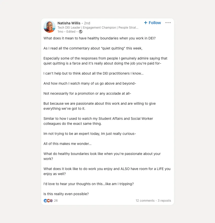The height and width of the screenshot is (223, 215).
Task: Click the plus sign on the Follow control
Action: pyautogui.click(x=145, y=23)
